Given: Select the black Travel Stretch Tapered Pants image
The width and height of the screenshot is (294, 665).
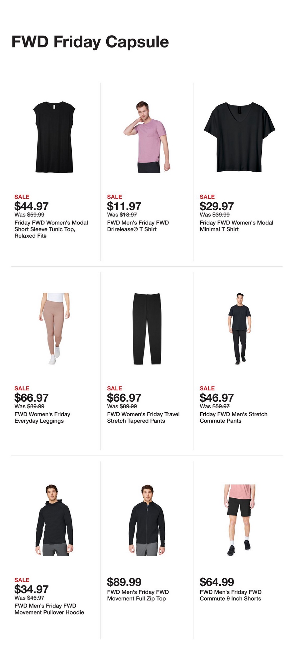Looking at the screenshot, I should pos(147,329).
